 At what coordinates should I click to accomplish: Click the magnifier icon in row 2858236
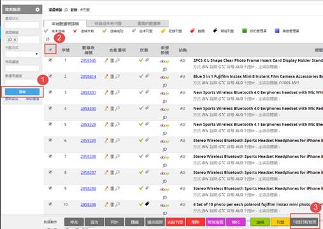117,204
